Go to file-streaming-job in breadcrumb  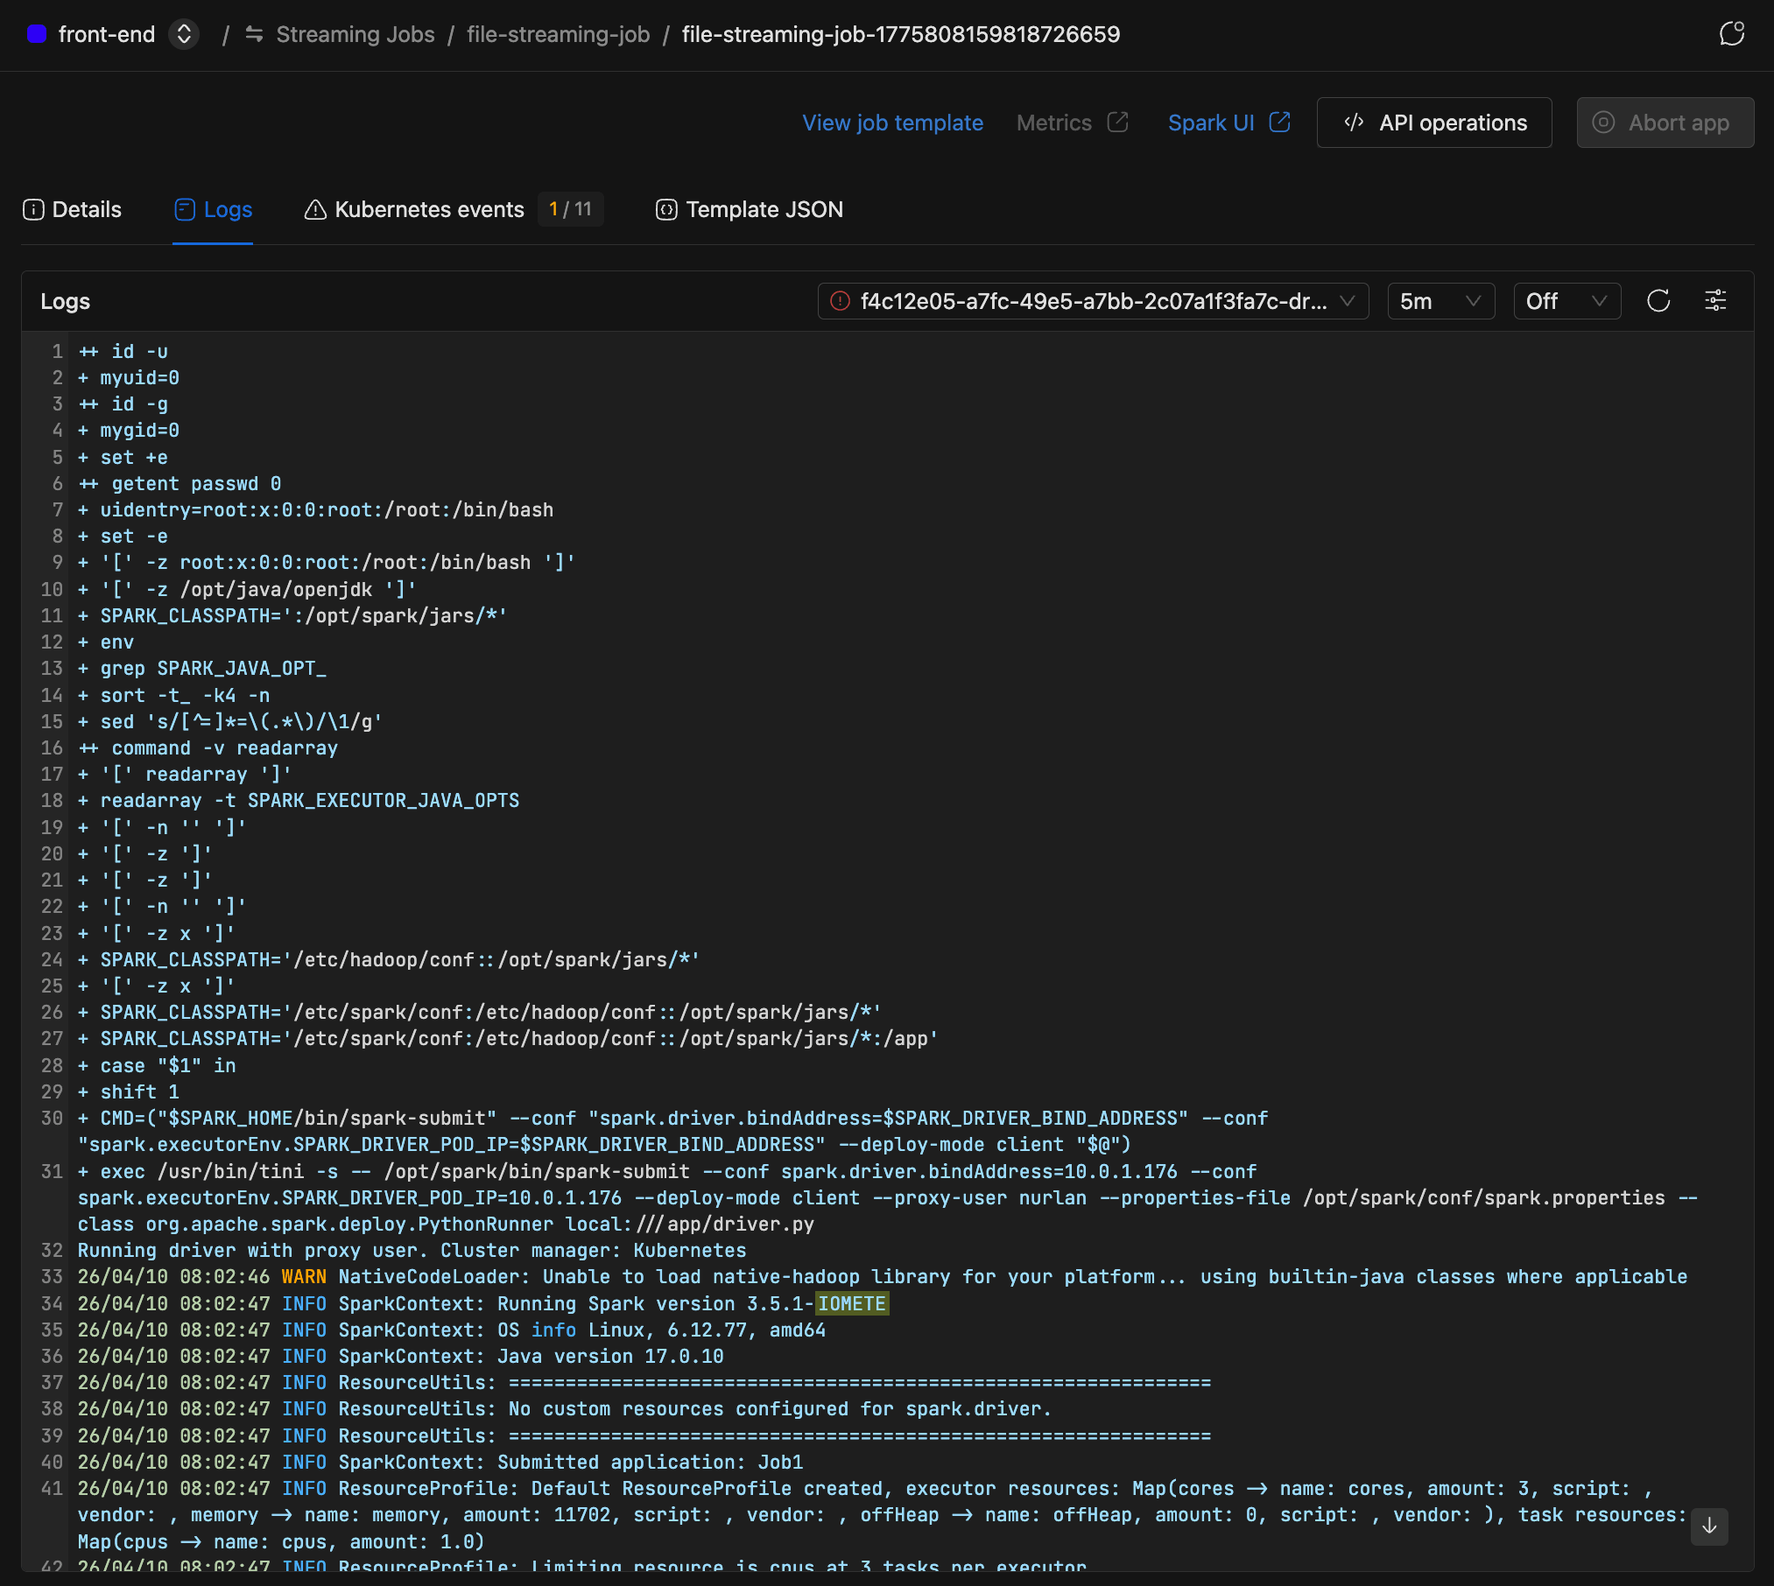point(558,34)
